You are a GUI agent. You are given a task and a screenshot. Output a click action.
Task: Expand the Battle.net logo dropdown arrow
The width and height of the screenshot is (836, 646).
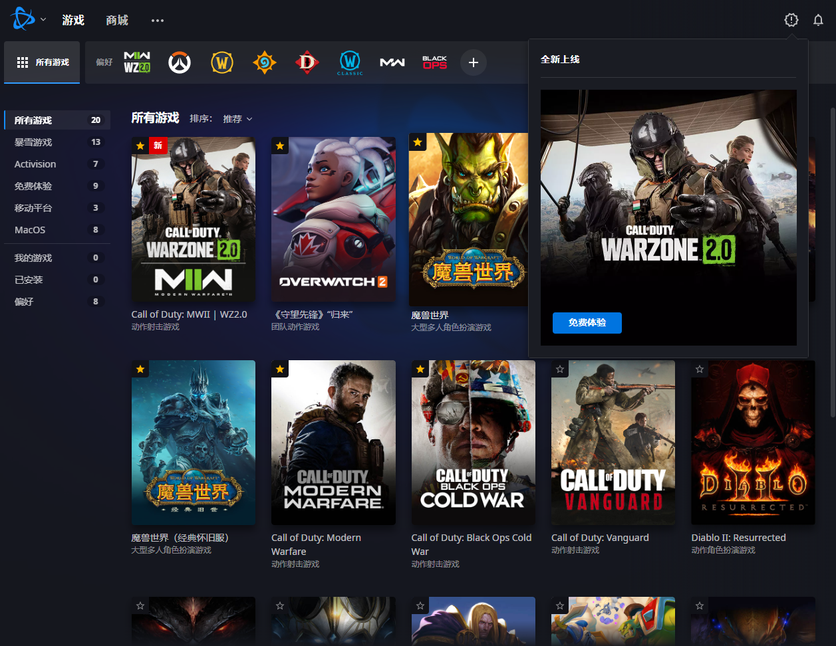[43, 20]
